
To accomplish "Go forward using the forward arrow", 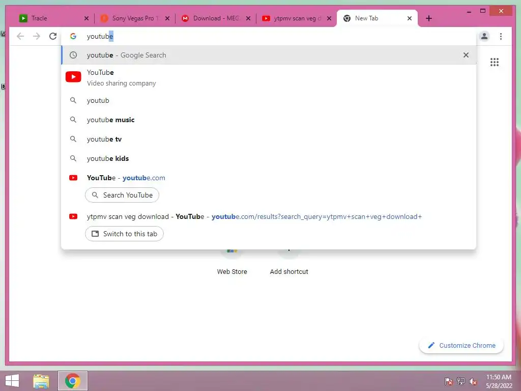I will tap(37, 36).
